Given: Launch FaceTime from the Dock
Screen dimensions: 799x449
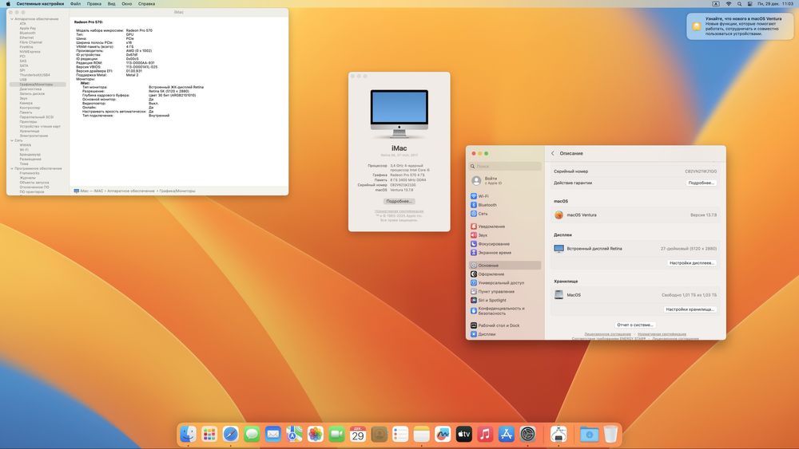Looking at the screenshot, I should coord(337,435).
